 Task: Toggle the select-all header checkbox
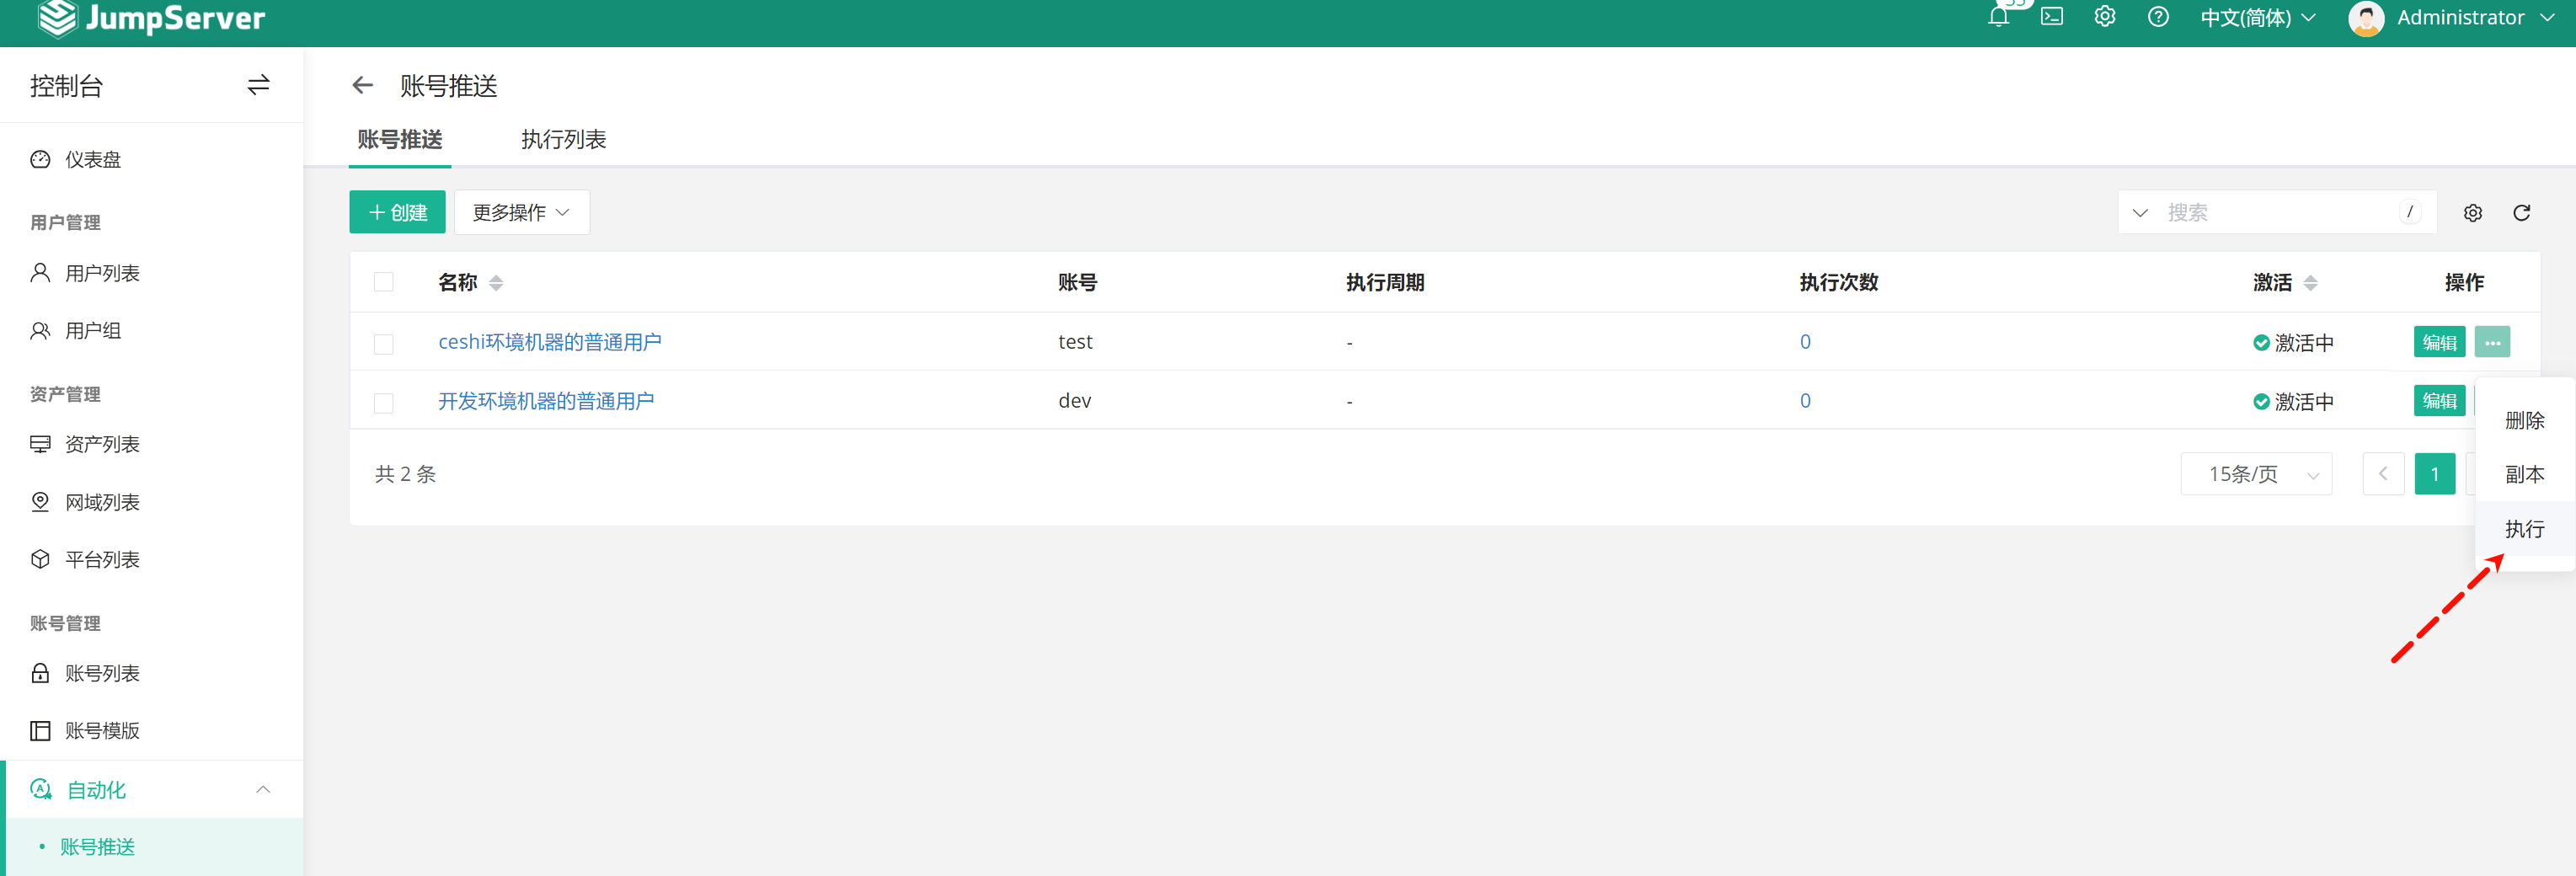point(384,282)
